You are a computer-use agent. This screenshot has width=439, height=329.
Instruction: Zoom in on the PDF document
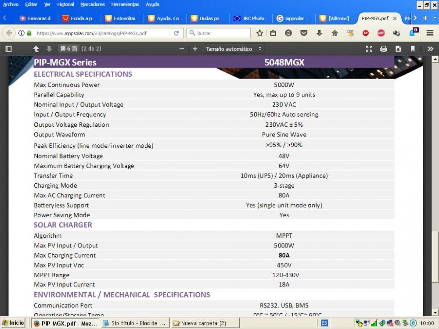tap(195, 49)
